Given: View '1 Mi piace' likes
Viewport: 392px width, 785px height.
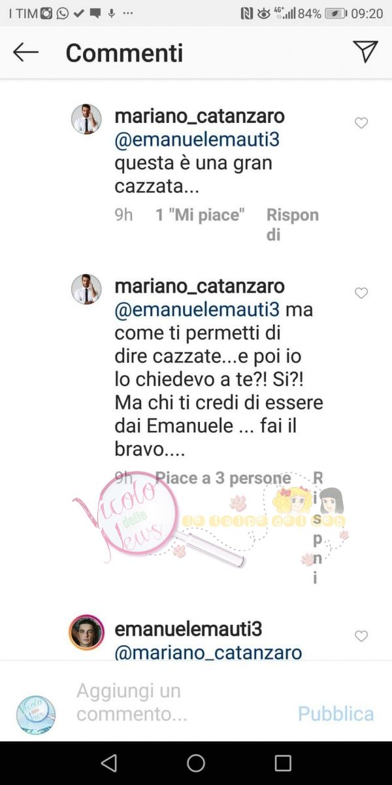Looking at the screenshot, I should [x=200, y=215].
